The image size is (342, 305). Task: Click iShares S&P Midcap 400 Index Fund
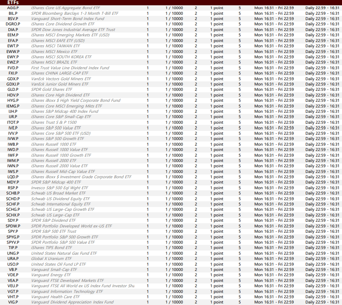65,111
